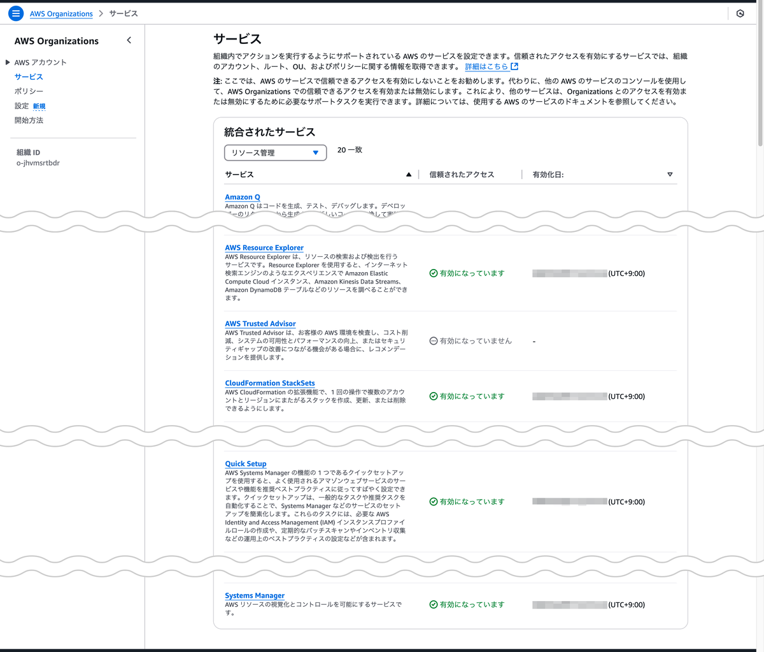
Task: Click the 新規 badge next to 設定
Action: click(x=39, y=106)
